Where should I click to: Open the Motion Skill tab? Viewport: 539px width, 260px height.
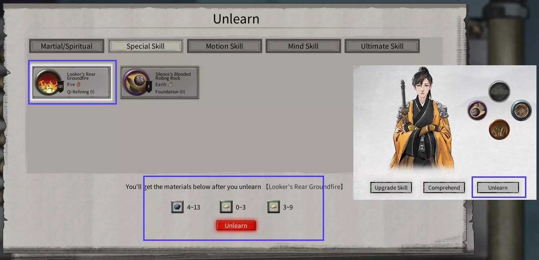225,46
